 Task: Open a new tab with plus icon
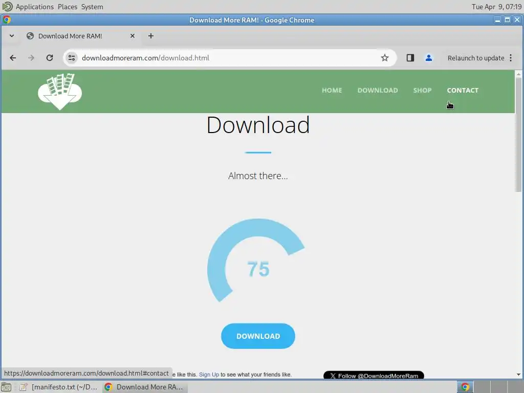point(151,36)
